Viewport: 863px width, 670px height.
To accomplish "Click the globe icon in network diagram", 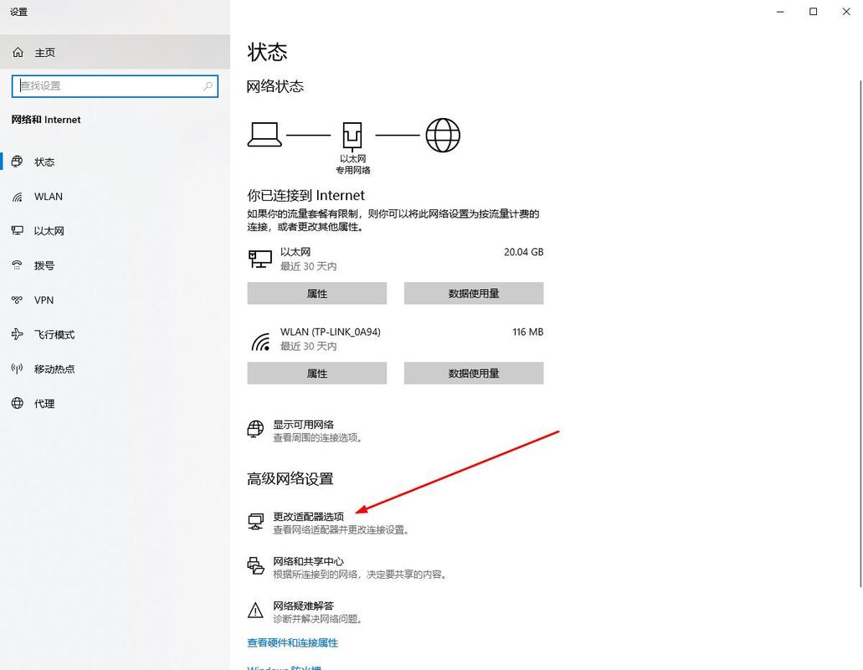I will pyautogui.click(x=443, y=134).
